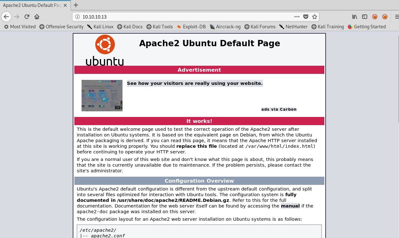Click the forward navigation arrow
This screenshot has width=399, height=238.
pyautogui.click(x=17, y=17)
